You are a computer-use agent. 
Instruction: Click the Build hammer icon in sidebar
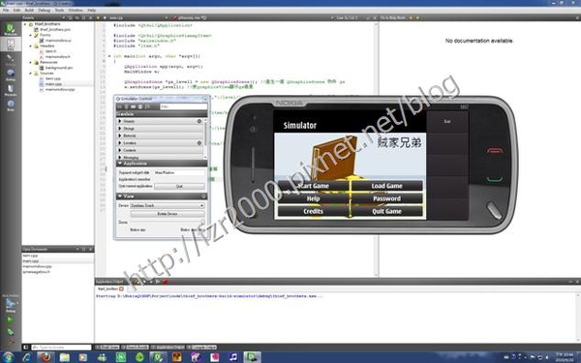11,341
